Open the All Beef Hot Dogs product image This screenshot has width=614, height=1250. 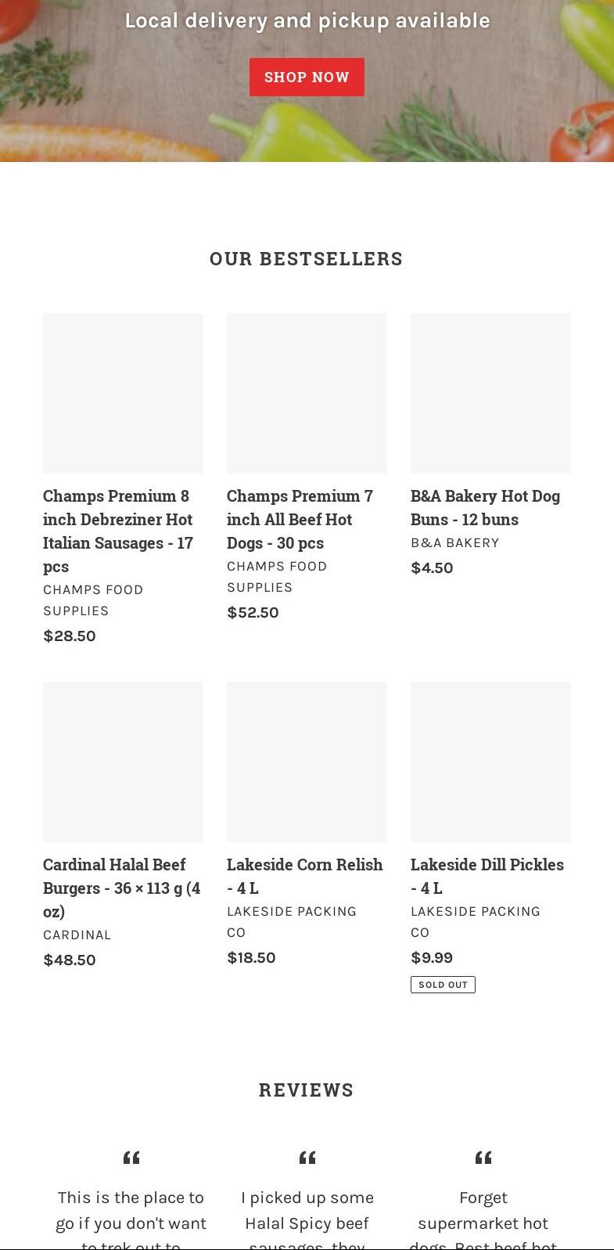pyautogui.click(x=307, y=393)
